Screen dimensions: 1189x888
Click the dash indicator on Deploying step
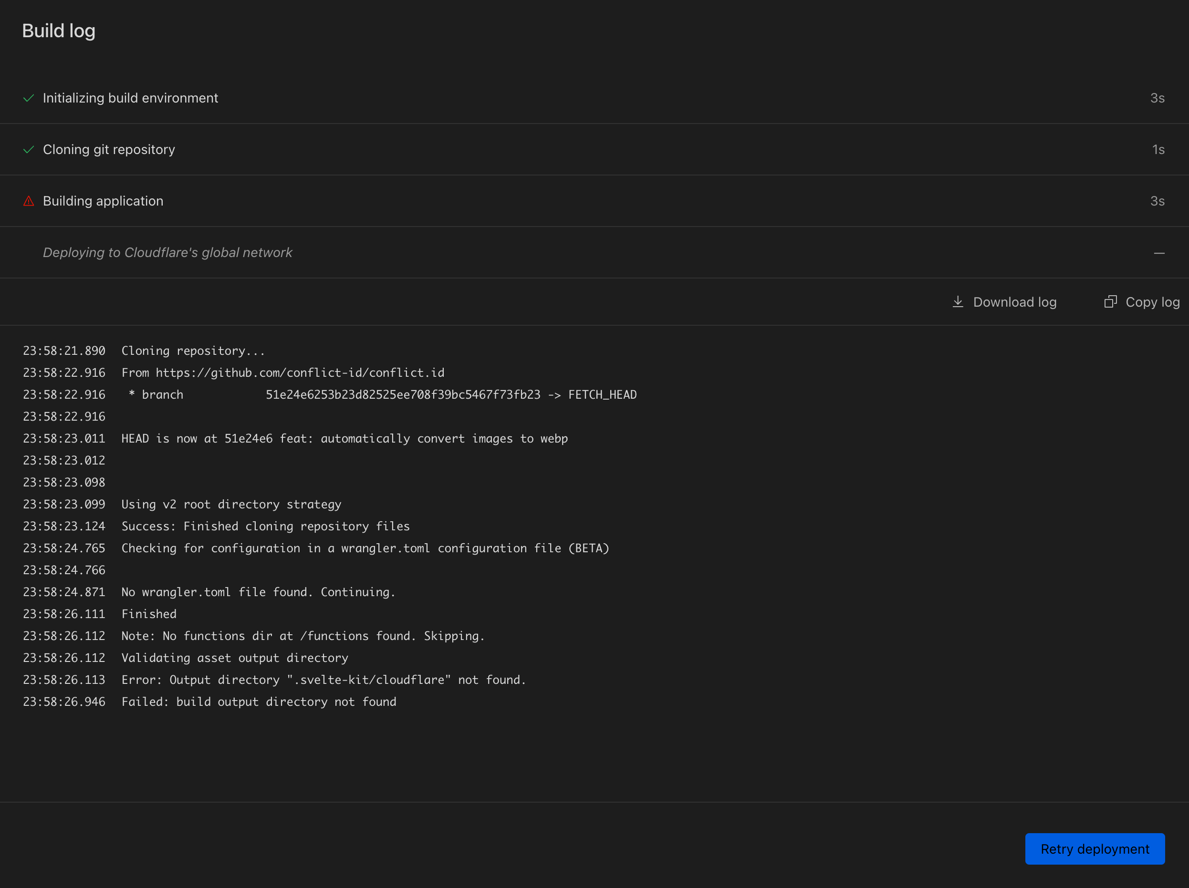click(1159, 252)
